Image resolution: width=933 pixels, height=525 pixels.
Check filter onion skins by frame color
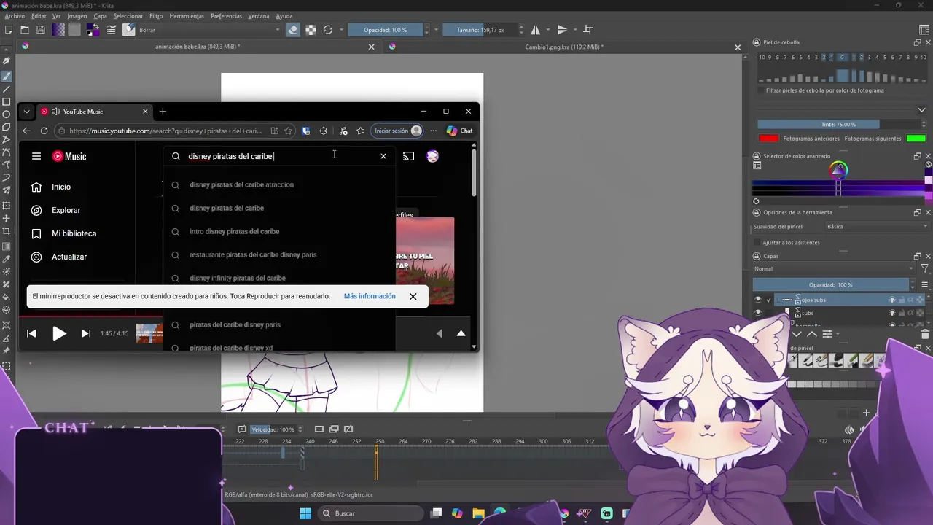coord(761,90)
